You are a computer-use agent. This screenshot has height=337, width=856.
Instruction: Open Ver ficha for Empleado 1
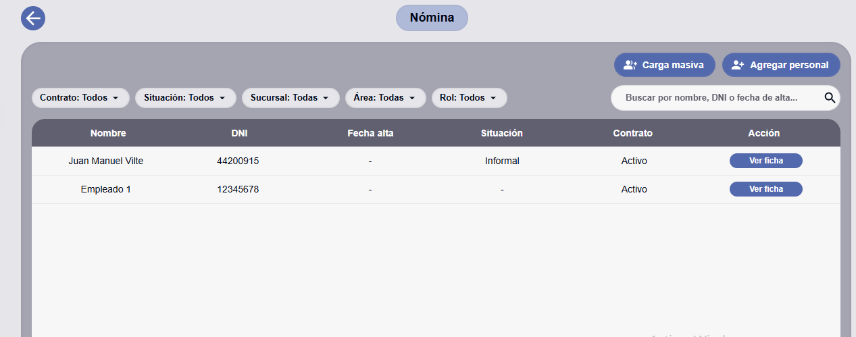(x=765, y=189)
